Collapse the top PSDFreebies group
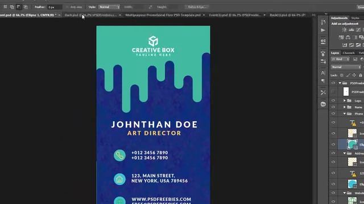This screenshot has width=364, height=204. [x=340, y=83]
